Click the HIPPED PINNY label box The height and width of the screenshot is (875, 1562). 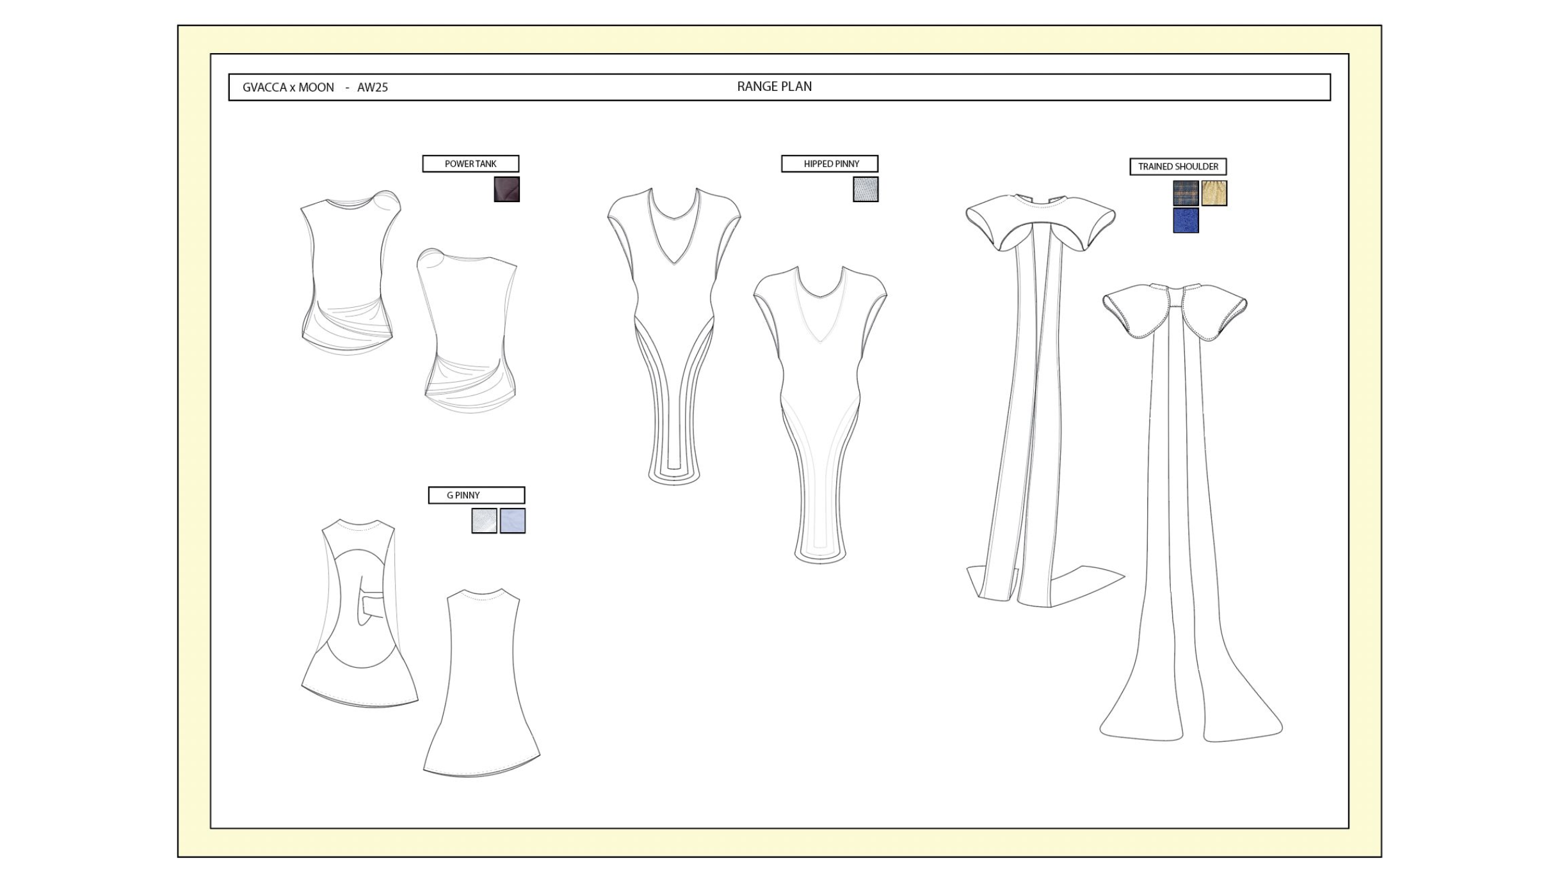830,164
